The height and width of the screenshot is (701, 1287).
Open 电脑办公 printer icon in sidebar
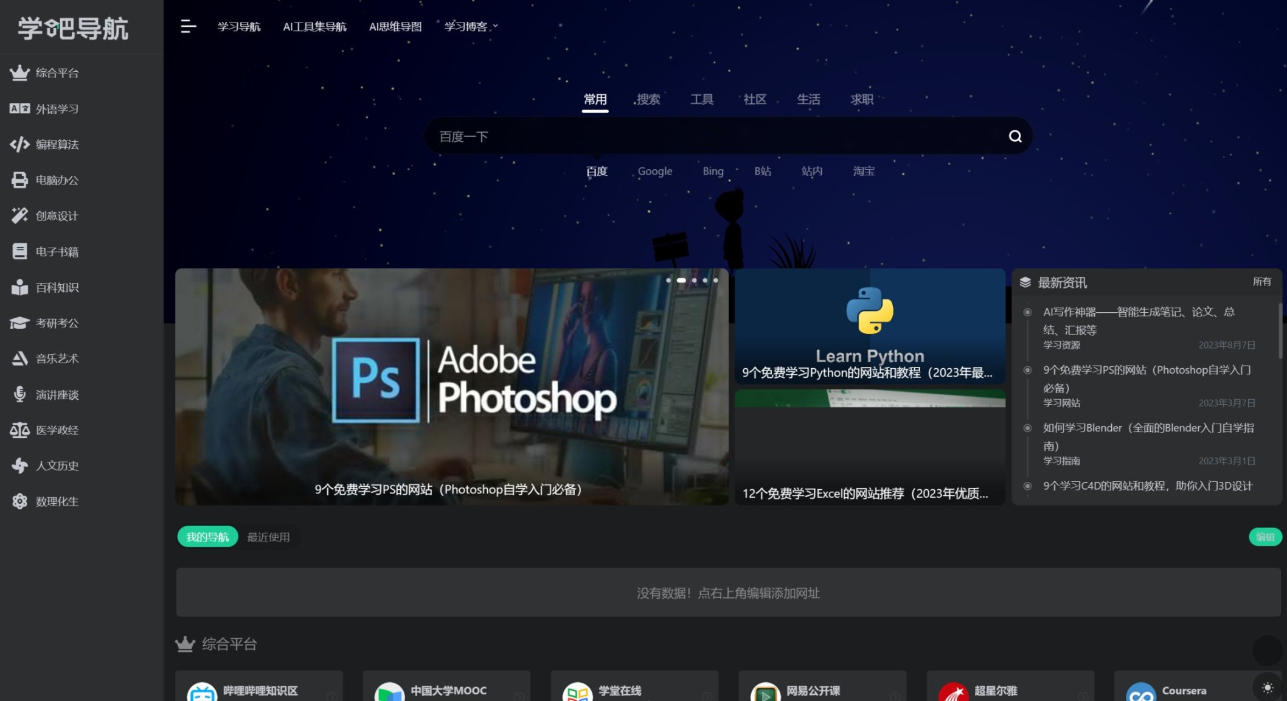pos(19,180)
